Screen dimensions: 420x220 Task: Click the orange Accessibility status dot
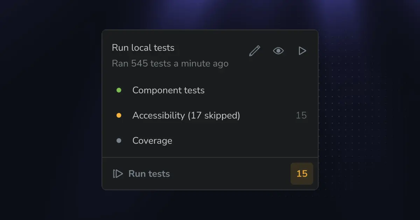pos(119,115)
